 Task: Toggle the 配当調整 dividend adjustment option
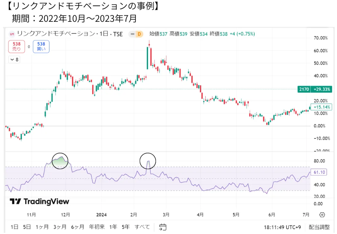pos(319,227)
